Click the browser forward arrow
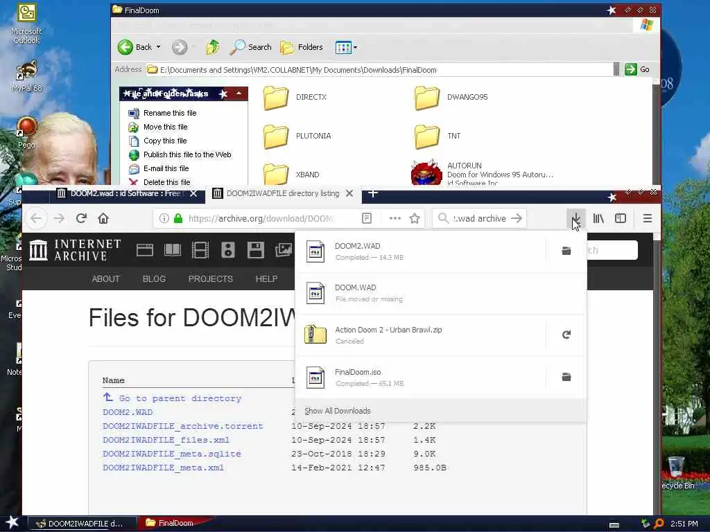The image size is (710, 532). [x=59, y=218]
